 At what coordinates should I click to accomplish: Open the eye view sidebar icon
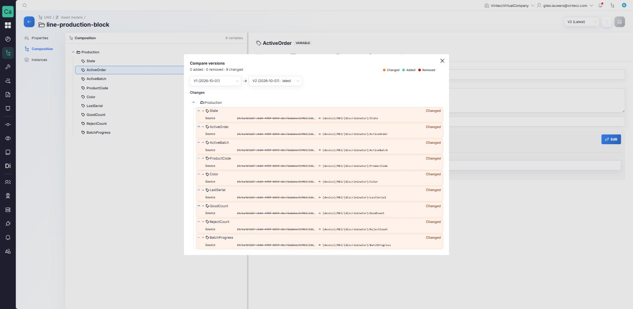coord(8,138)
